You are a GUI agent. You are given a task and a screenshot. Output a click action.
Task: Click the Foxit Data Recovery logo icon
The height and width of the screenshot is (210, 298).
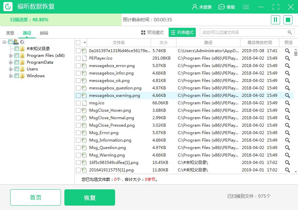(x=7, y=6)
